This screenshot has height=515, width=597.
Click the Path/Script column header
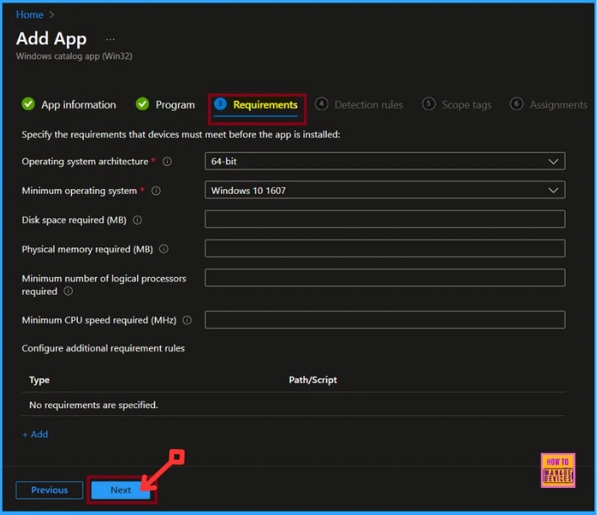(313, 380)
